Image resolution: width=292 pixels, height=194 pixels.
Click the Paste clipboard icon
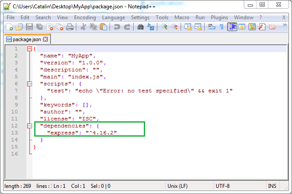(x=103, y=27)
